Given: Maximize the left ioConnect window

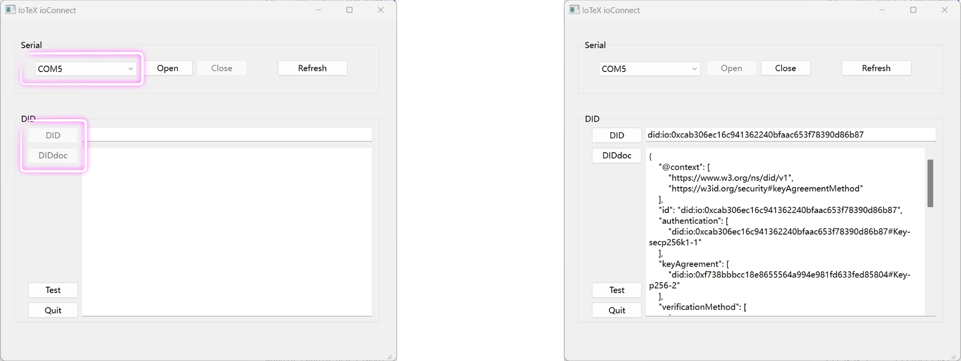Looking at the screenshot, I should [350, 10].
